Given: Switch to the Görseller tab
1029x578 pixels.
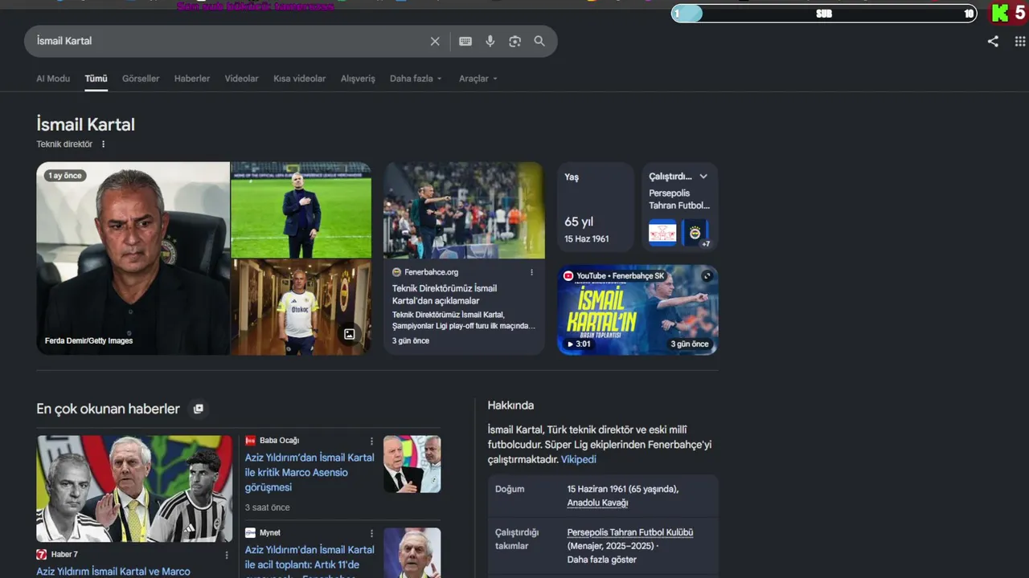Looking at the screenshot, I should click(x=141, y=79).
